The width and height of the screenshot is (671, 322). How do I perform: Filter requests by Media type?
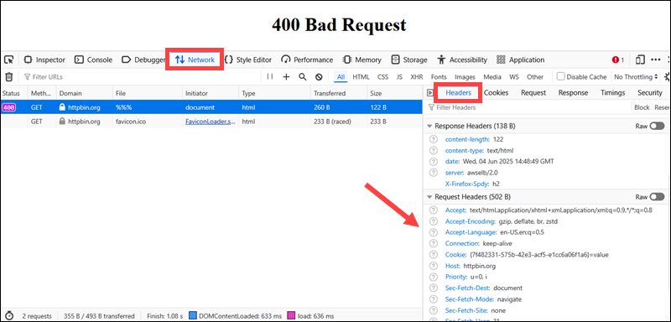(x=492, y=77)
